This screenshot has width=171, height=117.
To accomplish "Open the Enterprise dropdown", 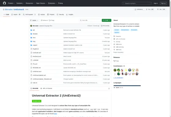I will (x=52, y=3).
